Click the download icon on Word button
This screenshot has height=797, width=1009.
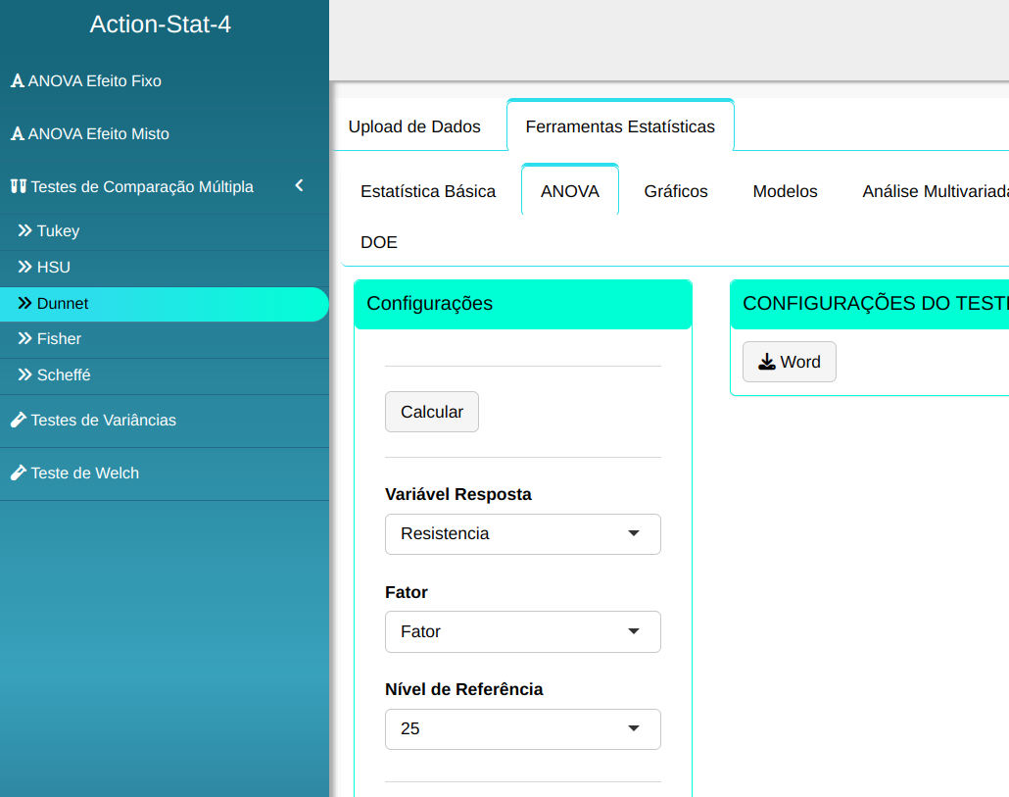[x=766, y=362]
